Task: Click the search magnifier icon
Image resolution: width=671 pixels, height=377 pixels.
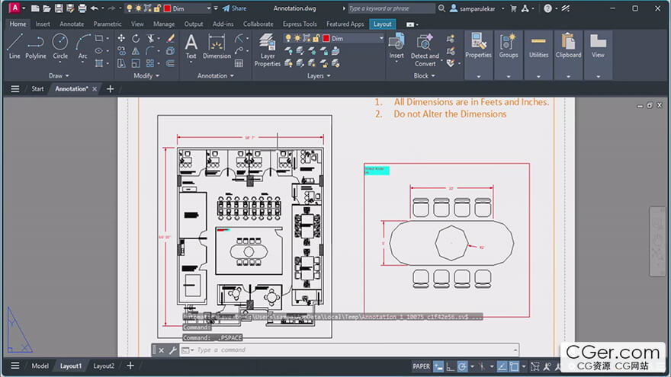Action: (441, 8)
